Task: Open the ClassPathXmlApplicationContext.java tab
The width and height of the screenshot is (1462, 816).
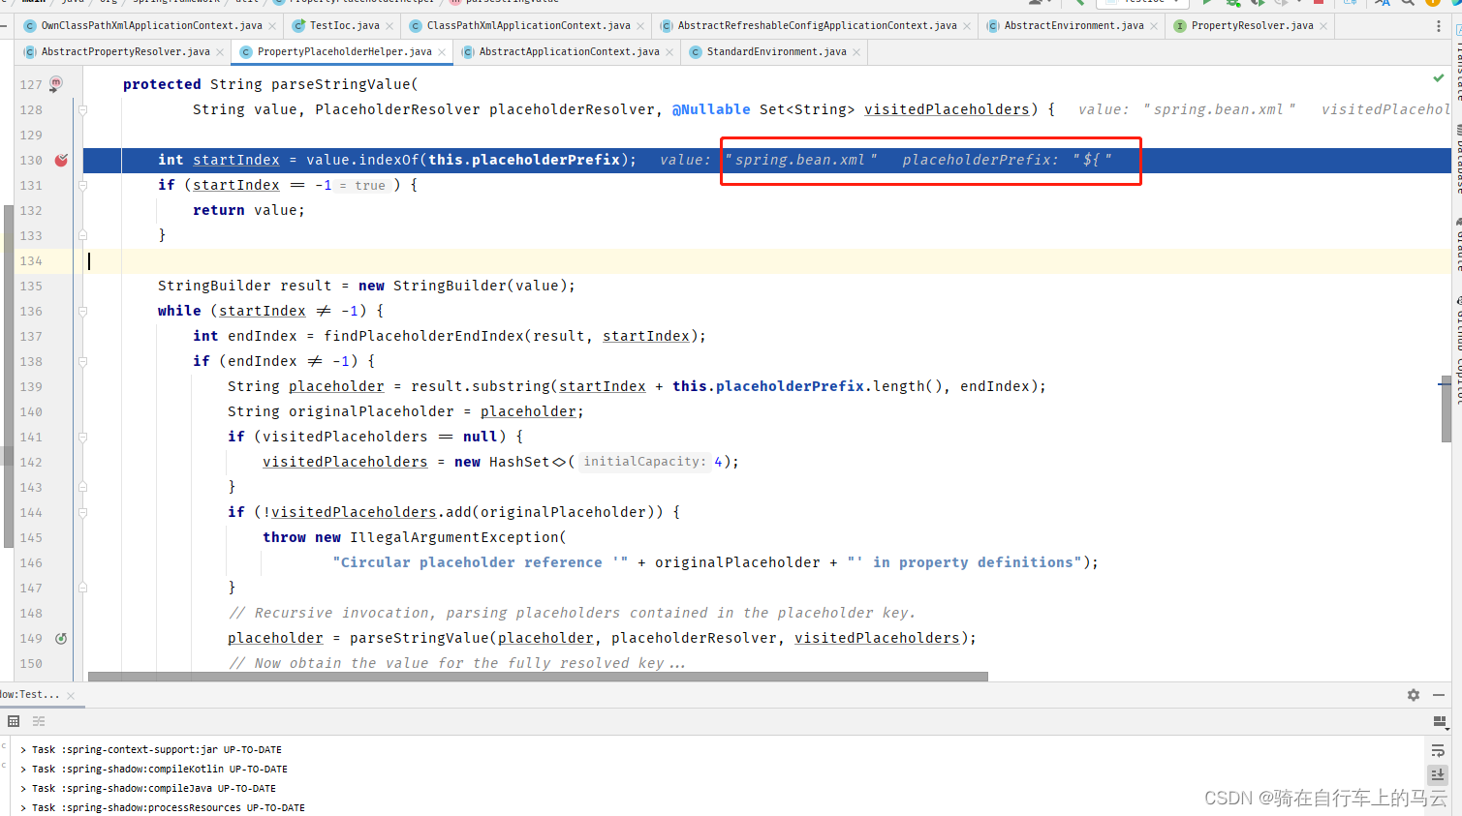Action: 528,26
